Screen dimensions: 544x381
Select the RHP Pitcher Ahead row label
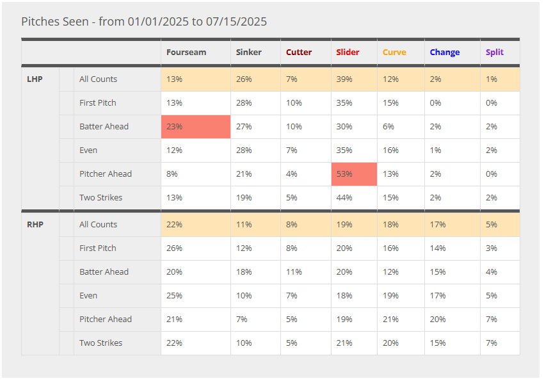click(x=106, y=320)
